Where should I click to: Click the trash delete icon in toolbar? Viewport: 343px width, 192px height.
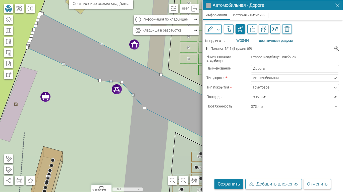point(287,29)
